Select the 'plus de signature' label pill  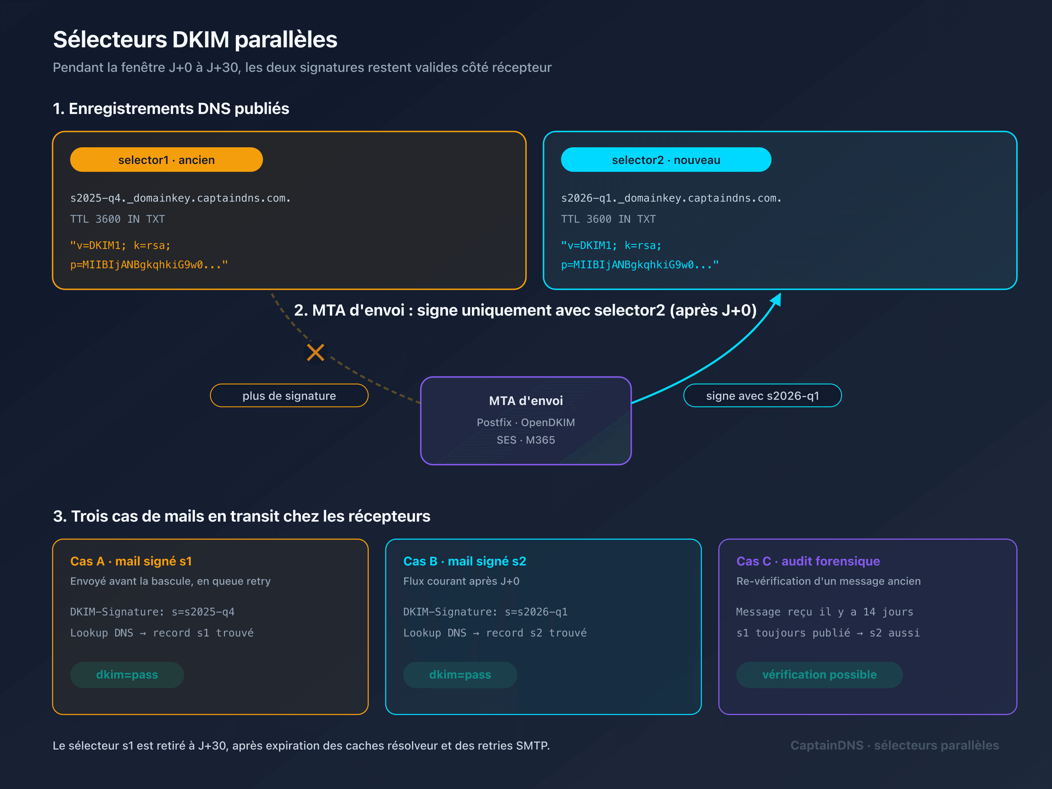click(289, 396)
